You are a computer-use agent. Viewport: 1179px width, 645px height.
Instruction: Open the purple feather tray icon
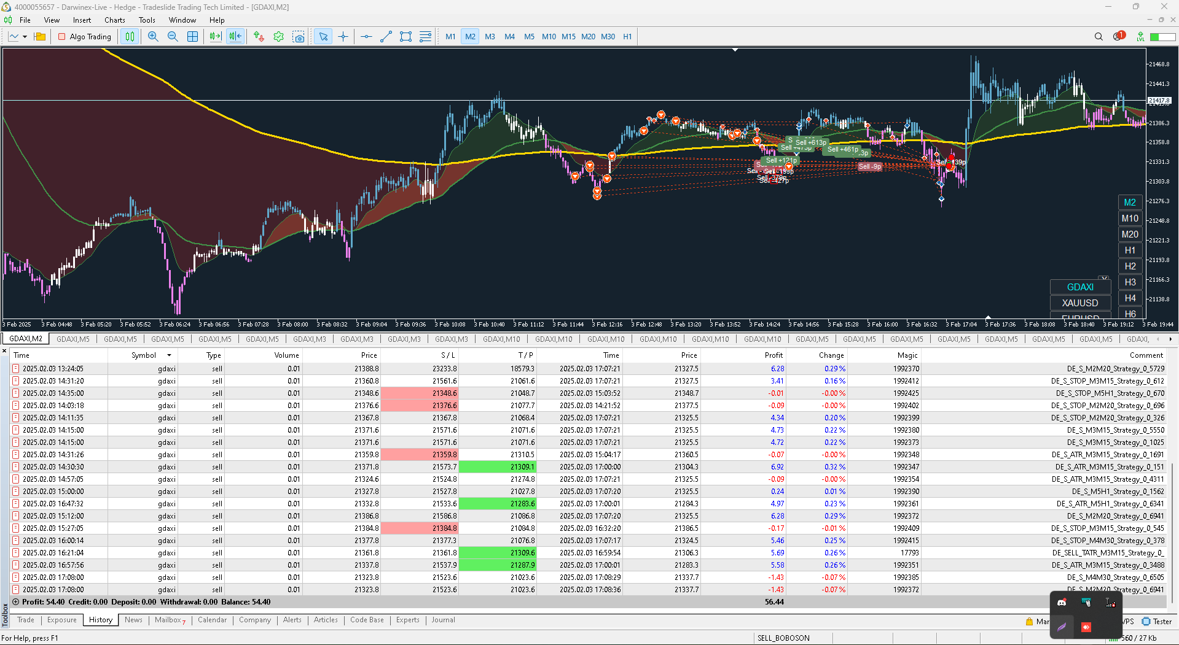[x=1062, y=627]
